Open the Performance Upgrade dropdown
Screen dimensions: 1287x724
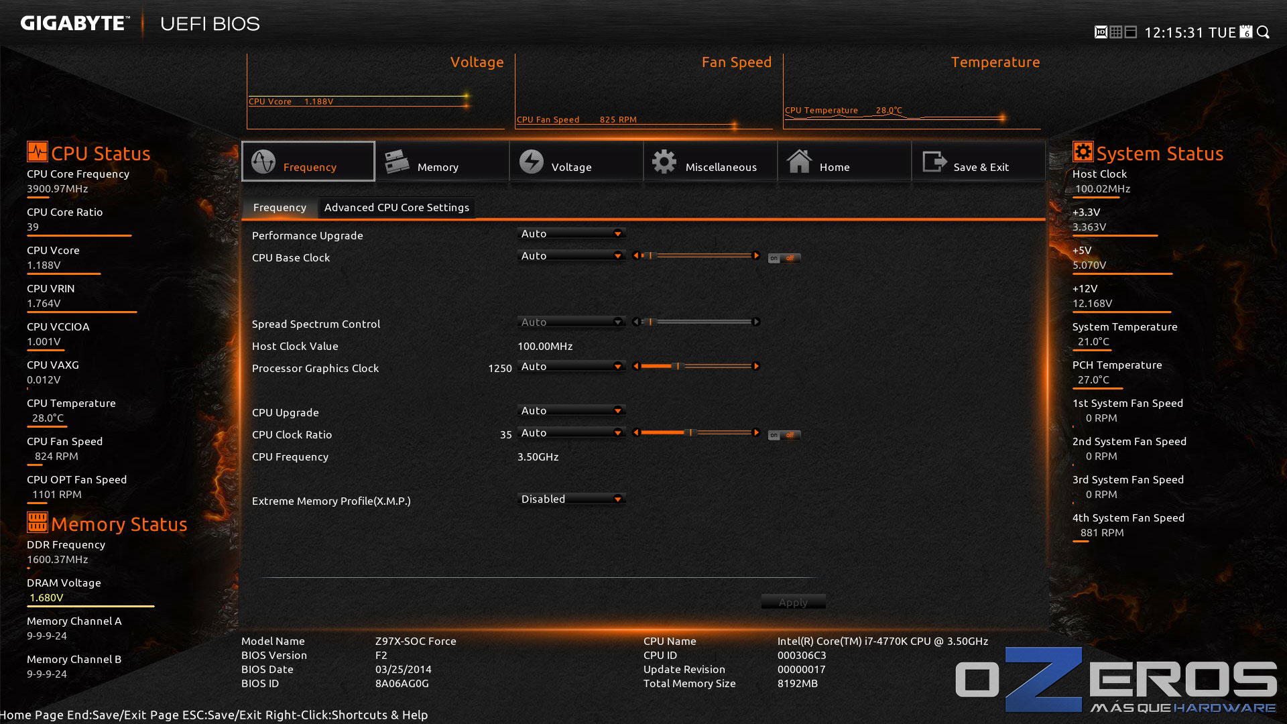572,233
